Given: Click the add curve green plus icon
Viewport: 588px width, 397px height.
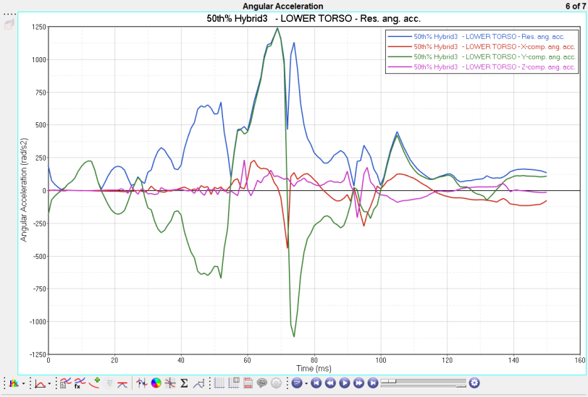Looking at the screenshot, I should point(96,382).
